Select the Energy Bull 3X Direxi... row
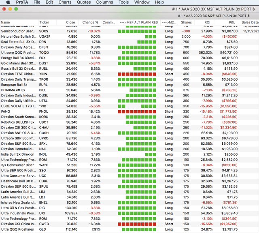The width and height of the screenshot is (259, 233). 129,58
